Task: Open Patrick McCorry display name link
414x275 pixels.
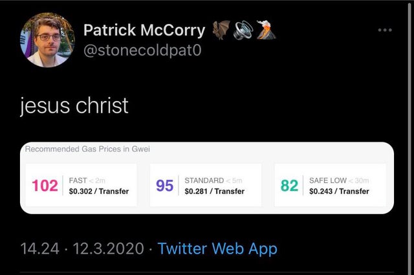Action: coord(144,30)
